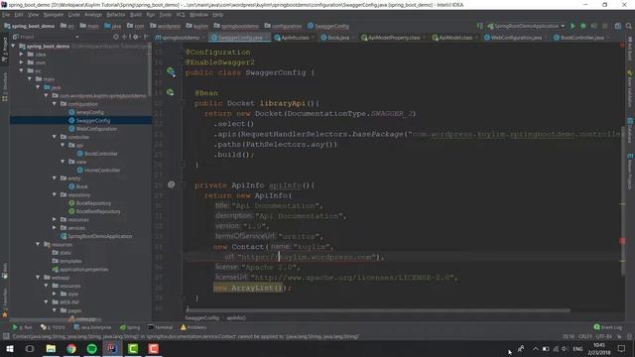Collapse the configuration package in tree

[x=55, y=104]
